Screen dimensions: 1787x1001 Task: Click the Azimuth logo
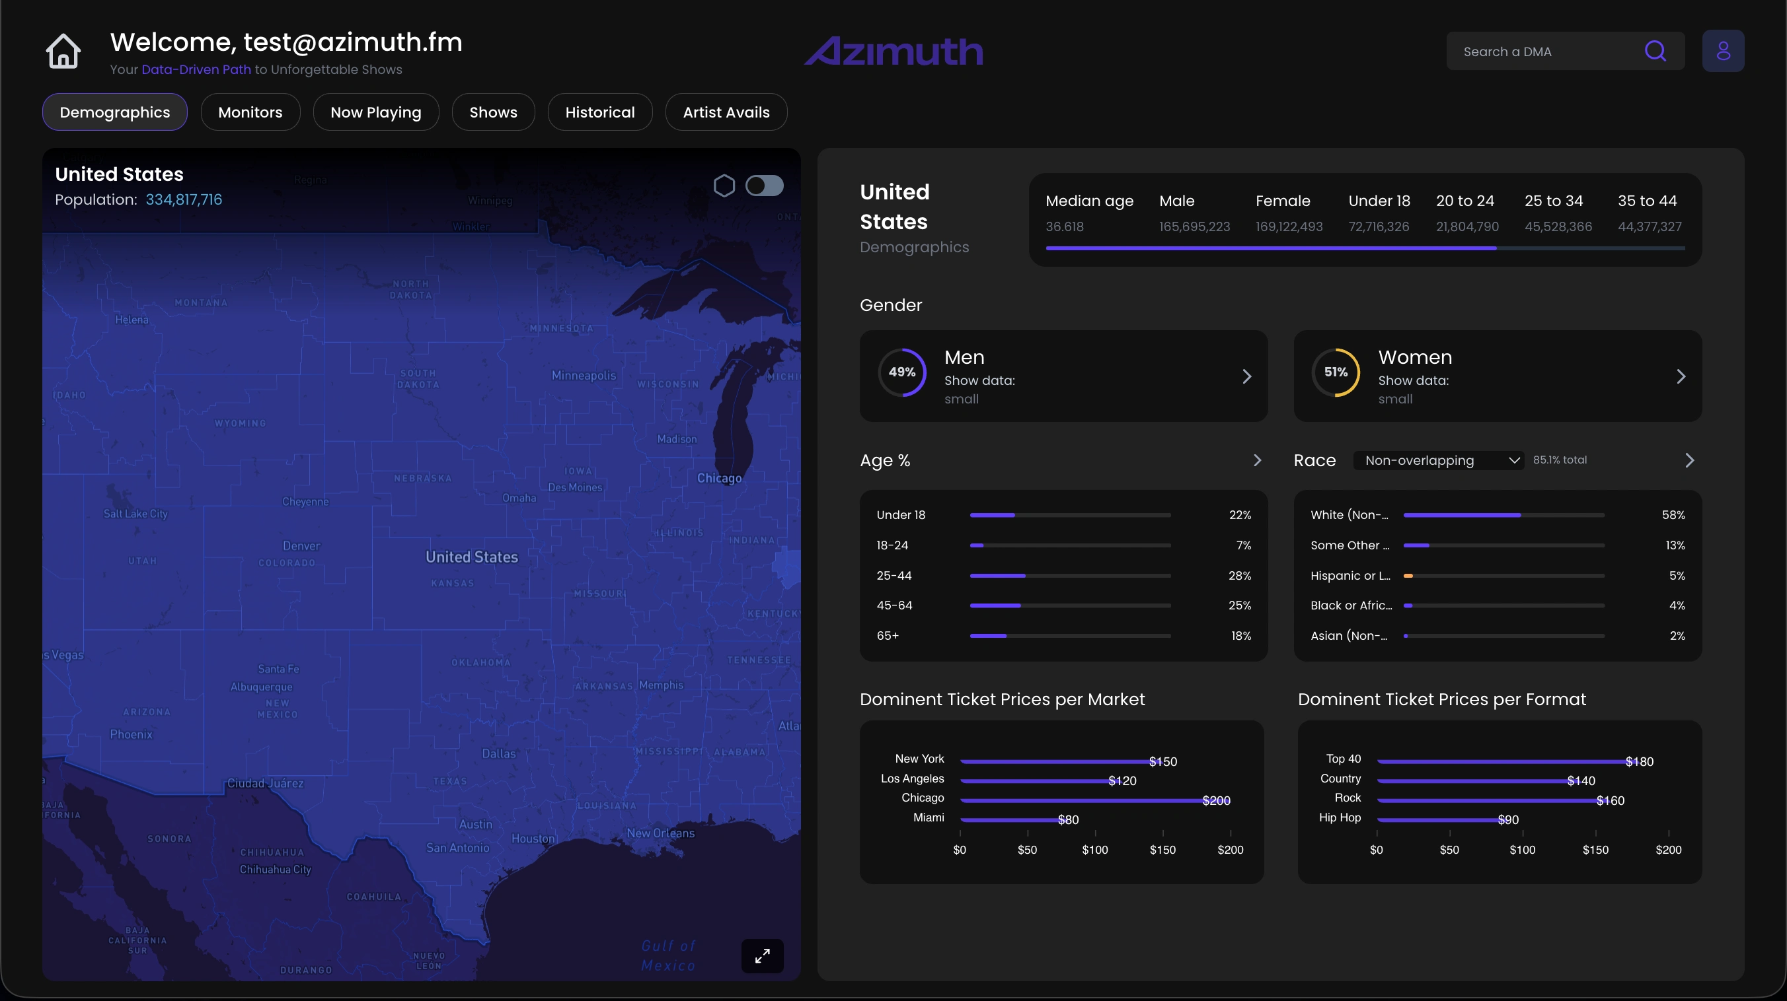tap(893, 52)
